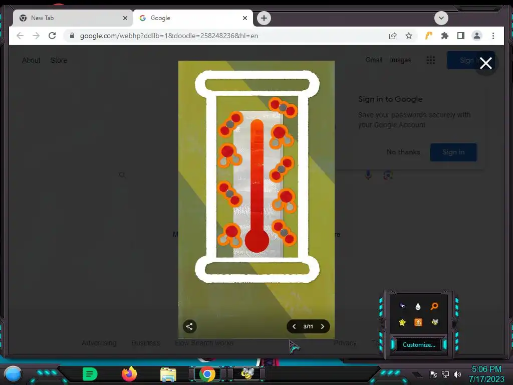Open the Google apps grid

coord(430,60)
